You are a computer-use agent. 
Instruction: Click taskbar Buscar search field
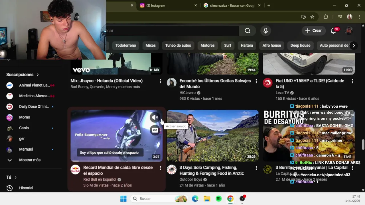(159, 199)
